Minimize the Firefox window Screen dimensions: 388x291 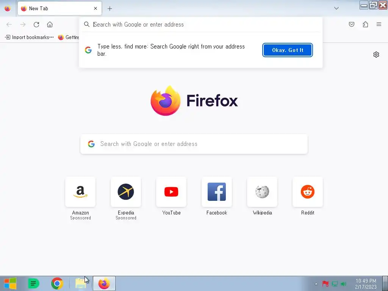[364, 5]
